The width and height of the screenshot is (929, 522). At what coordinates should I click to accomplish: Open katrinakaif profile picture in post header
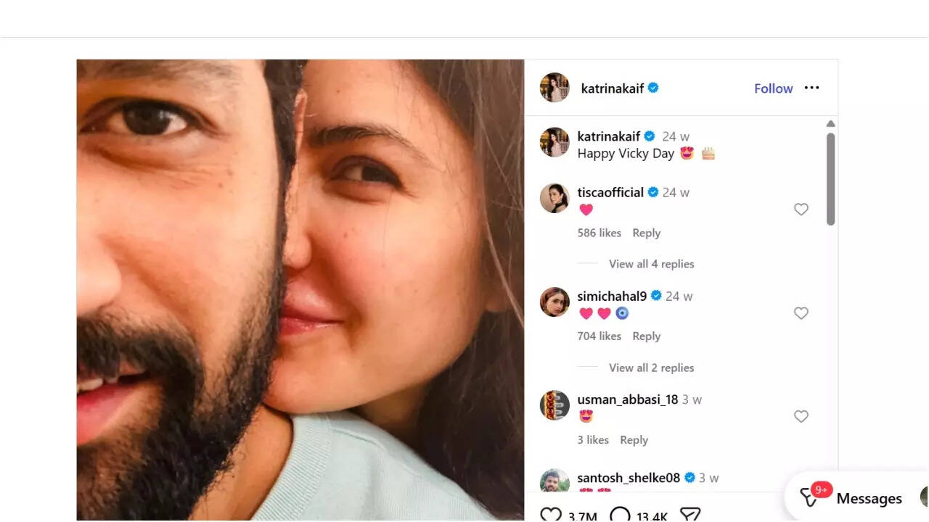(x=554, y=88)
